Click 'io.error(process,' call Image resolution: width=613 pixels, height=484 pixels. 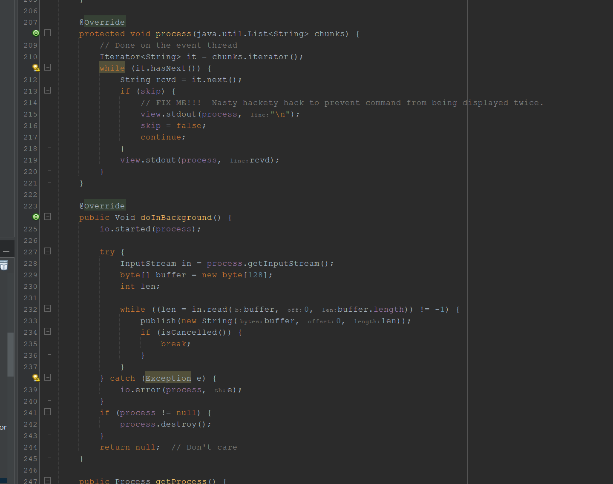coord(163,390)
